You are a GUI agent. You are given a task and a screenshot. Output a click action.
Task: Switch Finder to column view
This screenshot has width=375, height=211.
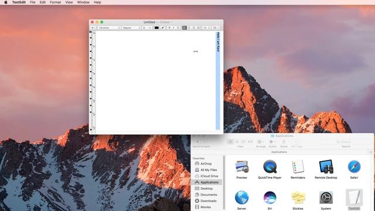coord(244,142)
